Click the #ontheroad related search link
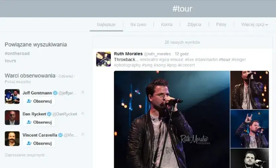Screen dimensions: 276x168 coord(17,53)
